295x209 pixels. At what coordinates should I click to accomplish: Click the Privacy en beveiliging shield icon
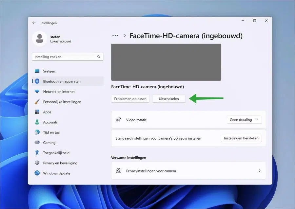(x=37, y=163)
